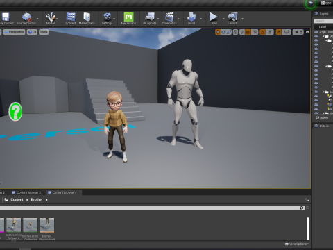Click the magnifier icon in content browser search
Screen dimensions: 333x250
[301, 208]
